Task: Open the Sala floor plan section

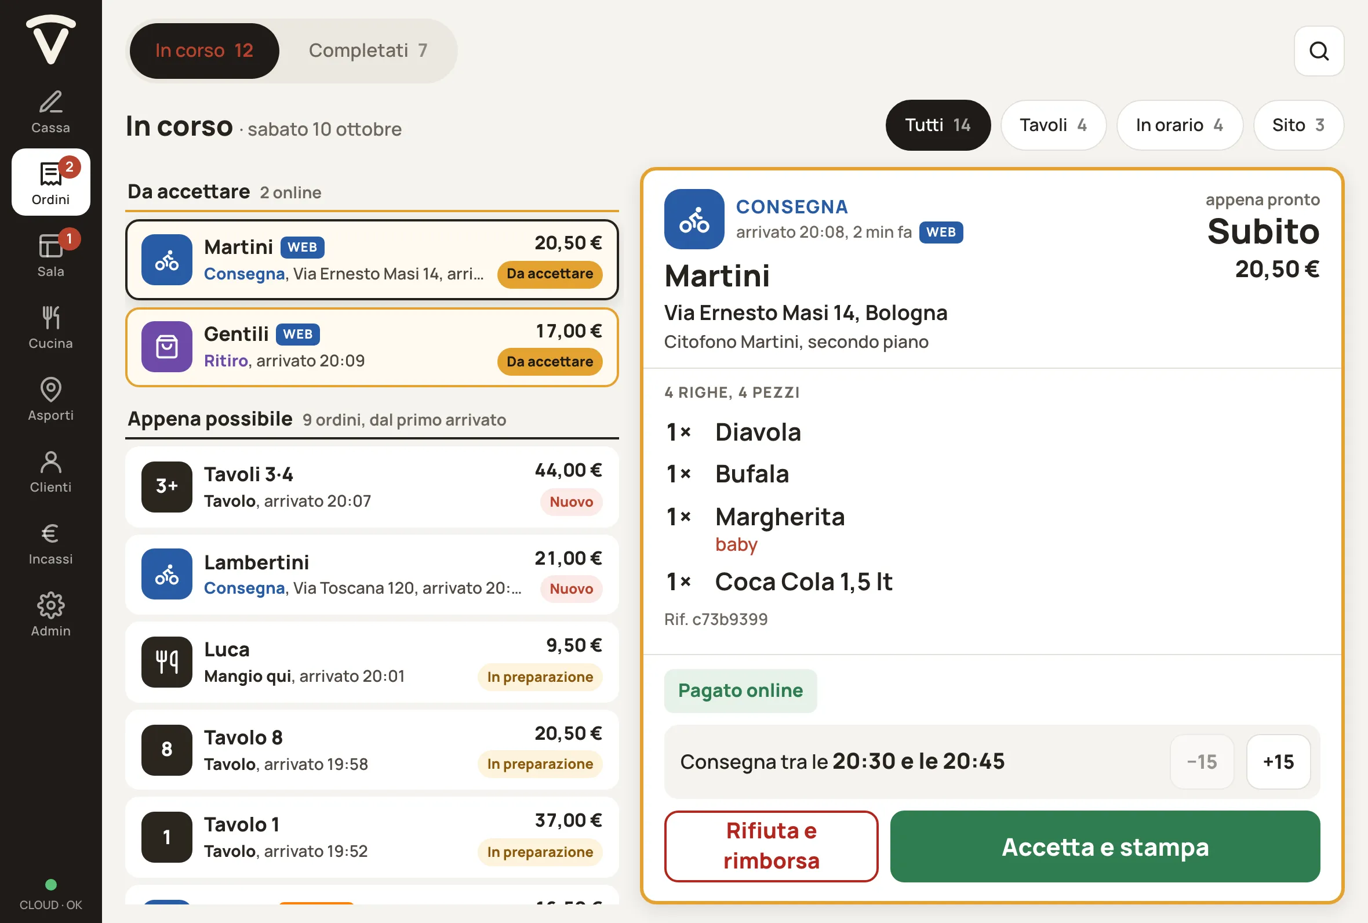Action: click(50, 255)
